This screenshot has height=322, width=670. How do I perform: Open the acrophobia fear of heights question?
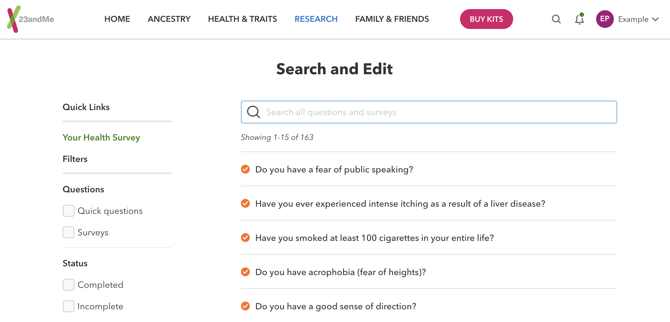(x=341, y=272)
